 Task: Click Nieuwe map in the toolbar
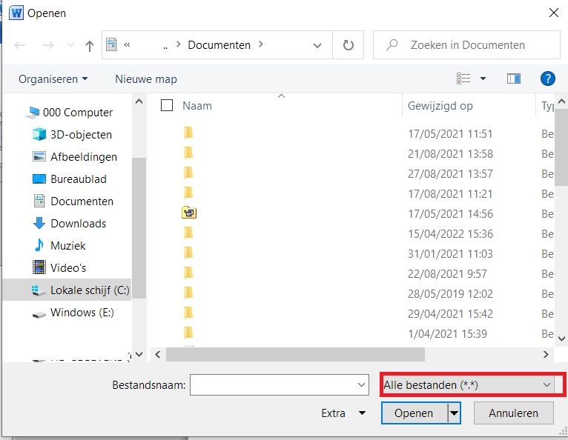click(146, 79)
